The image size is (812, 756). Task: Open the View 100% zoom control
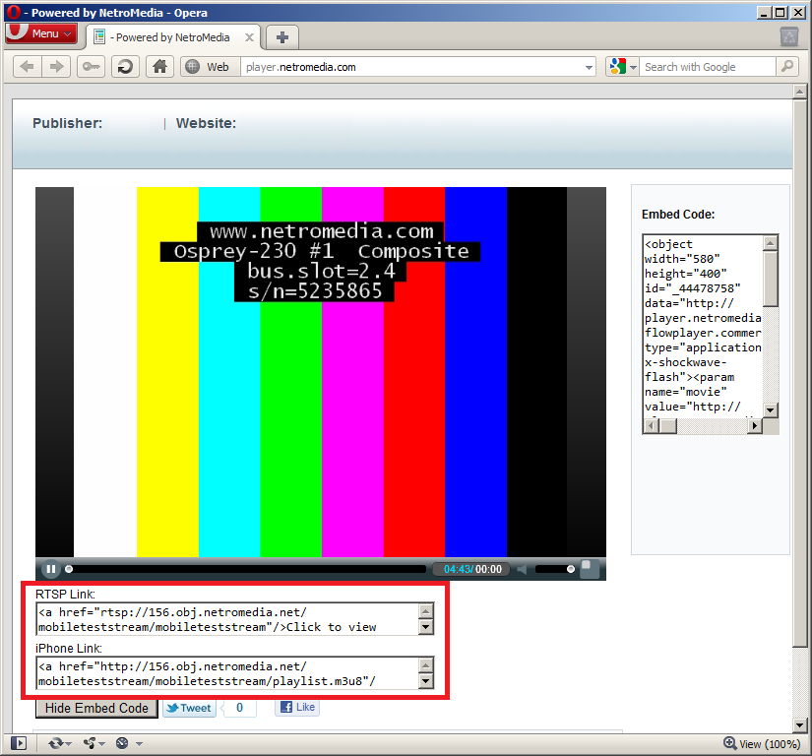pos(762,743)
